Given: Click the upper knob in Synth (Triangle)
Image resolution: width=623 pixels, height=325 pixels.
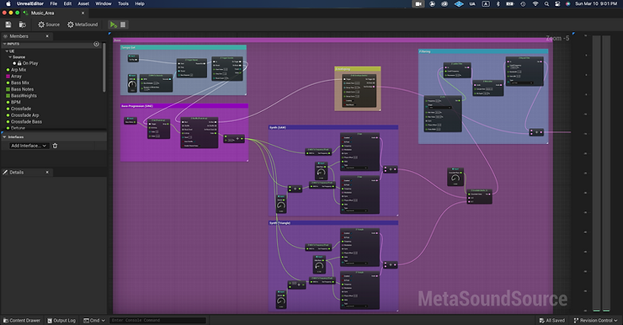Looking at the screenshot, I should (319, 266).
